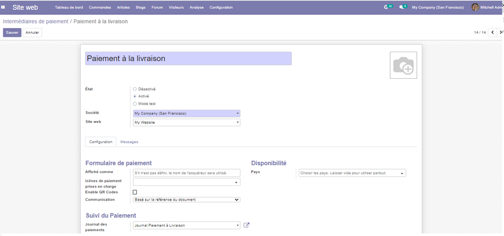Open the payment journal external link icon

247,225
